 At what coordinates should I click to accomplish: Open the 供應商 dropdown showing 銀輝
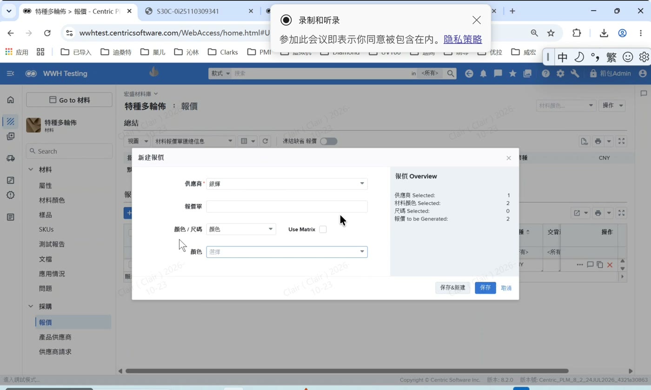[x=287, y=184]
